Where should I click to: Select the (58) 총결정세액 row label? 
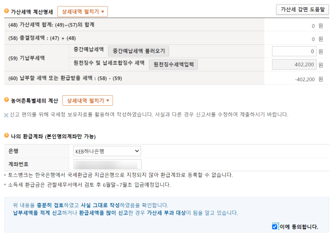coord(43,38)
